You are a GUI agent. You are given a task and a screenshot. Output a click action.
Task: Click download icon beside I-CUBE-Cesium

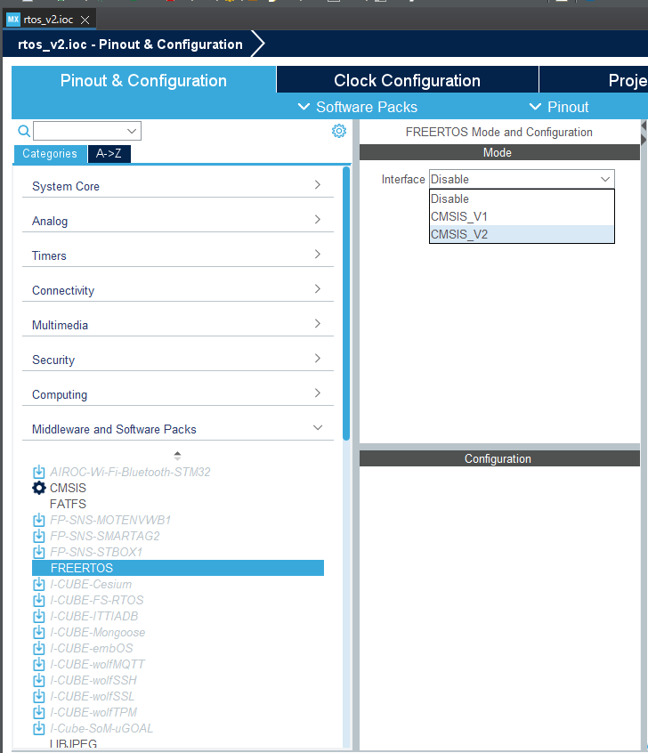point(39,585)
